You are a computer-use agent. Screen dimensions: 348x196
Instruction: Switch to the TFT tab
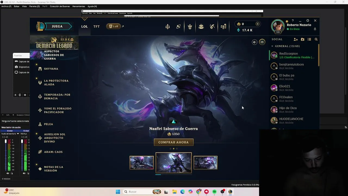97,26
